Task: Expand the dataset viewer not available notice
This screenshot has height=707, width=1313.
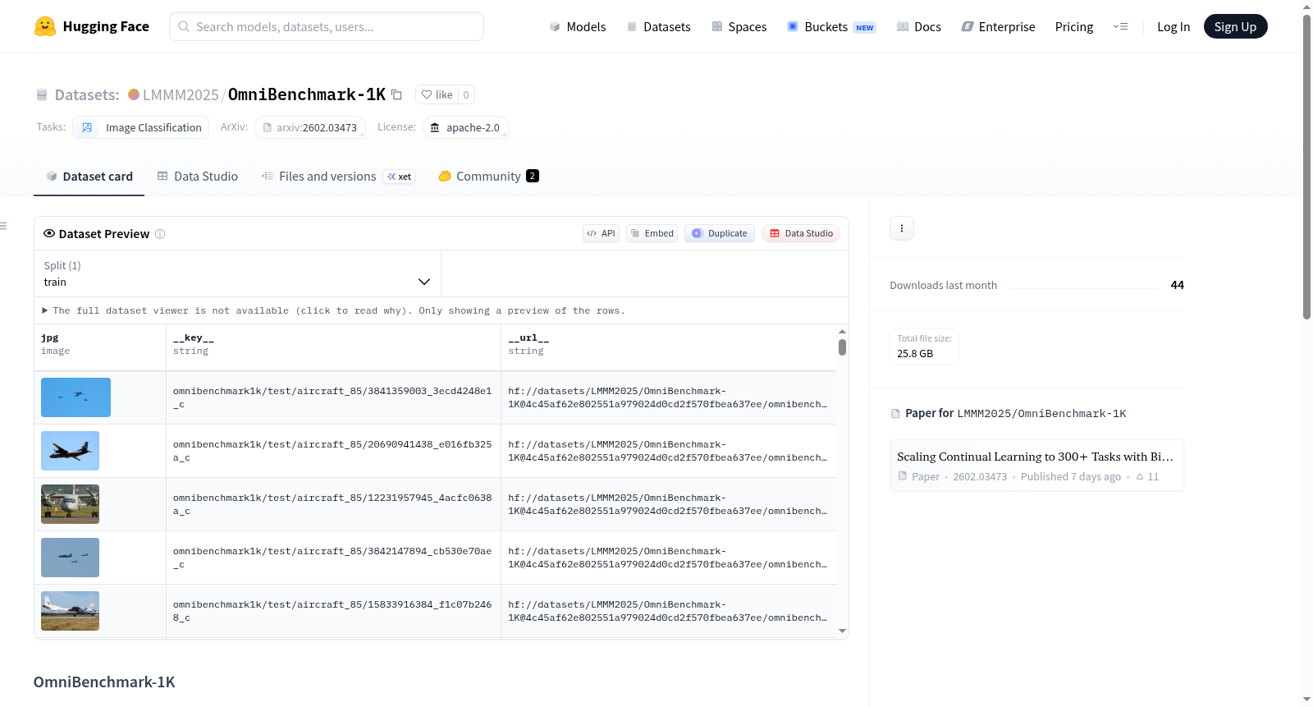Action: 334,310
